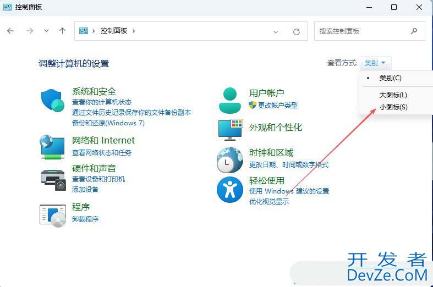Open 程序 category link

[x=81, y=207]
